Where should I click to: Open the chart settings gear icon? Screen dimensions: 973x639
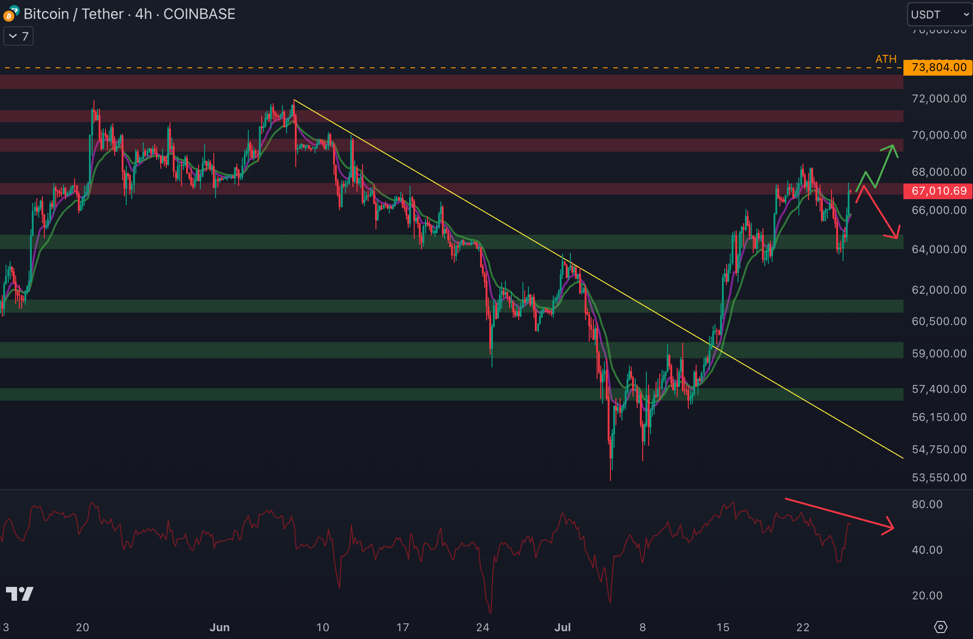940,627
